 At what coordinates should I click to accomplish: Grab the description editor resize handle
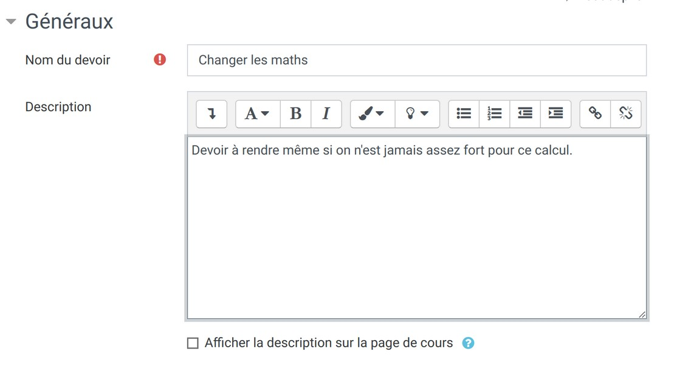click(642, 314)
